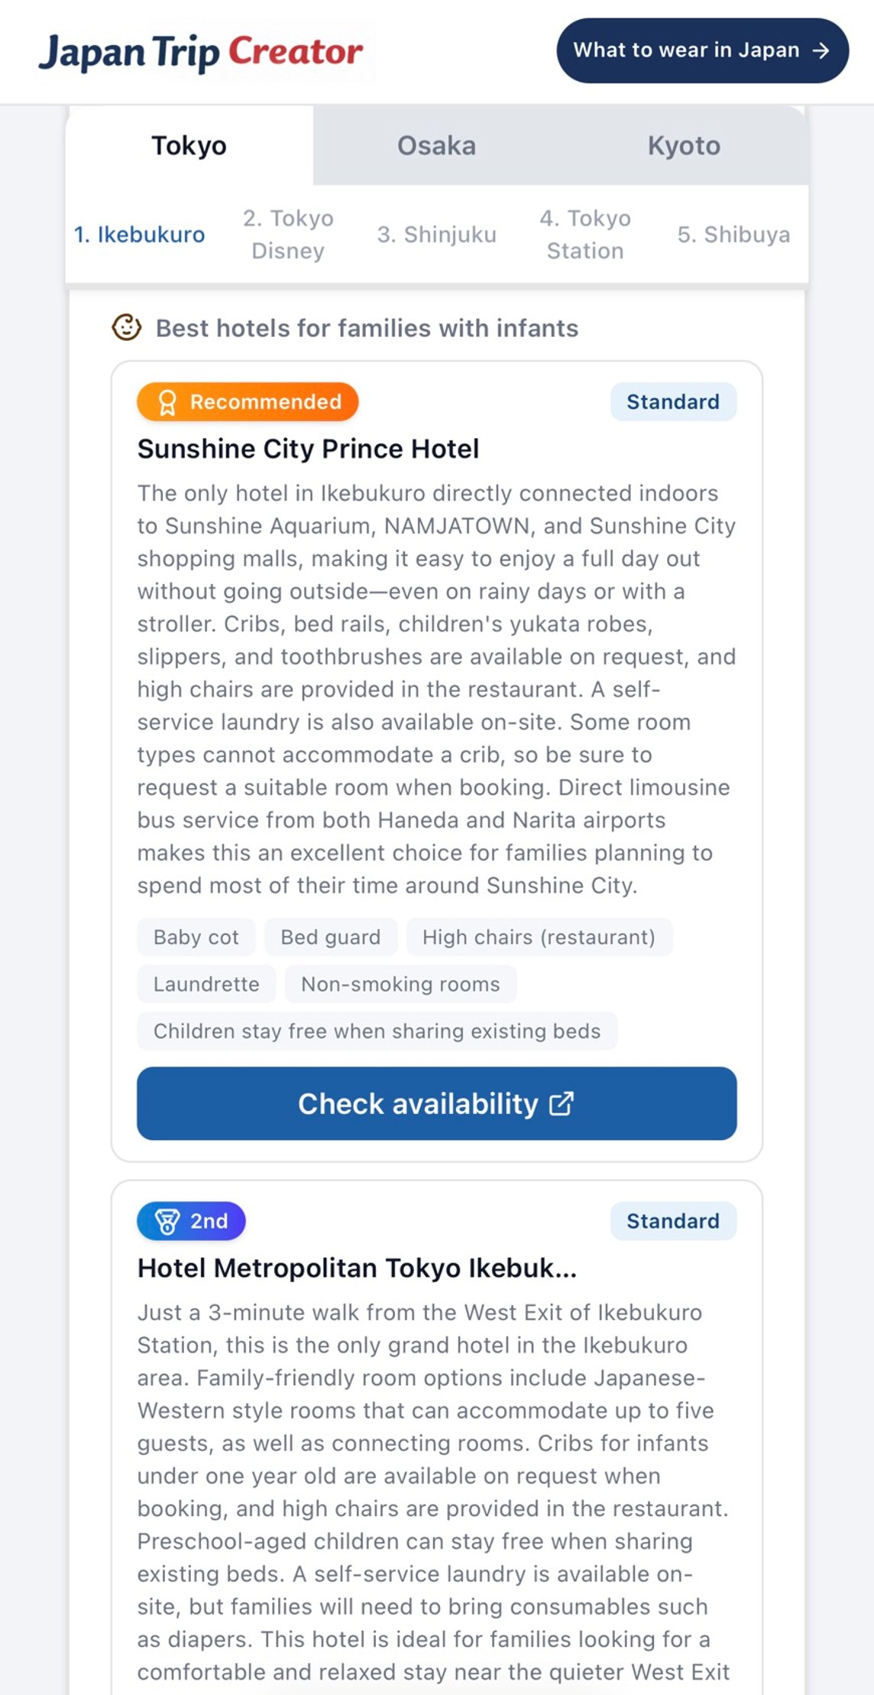This screenshot has height=1695, width=874.
Task: Select the 2. Tokyo Disney area tab
Action: pyautogui.click(x=288, y=235)
